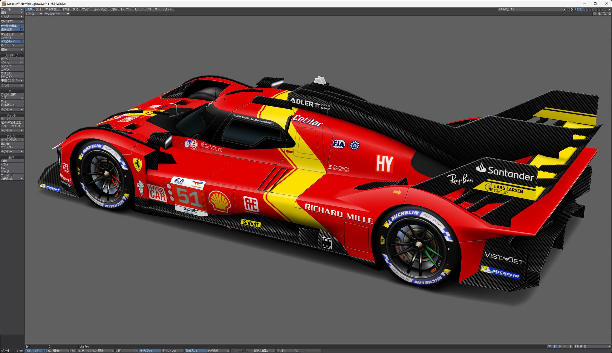Click the スプレーポイント tool
Screen dimensions: 612x353
pyautogui.click(x=12, y=126)
